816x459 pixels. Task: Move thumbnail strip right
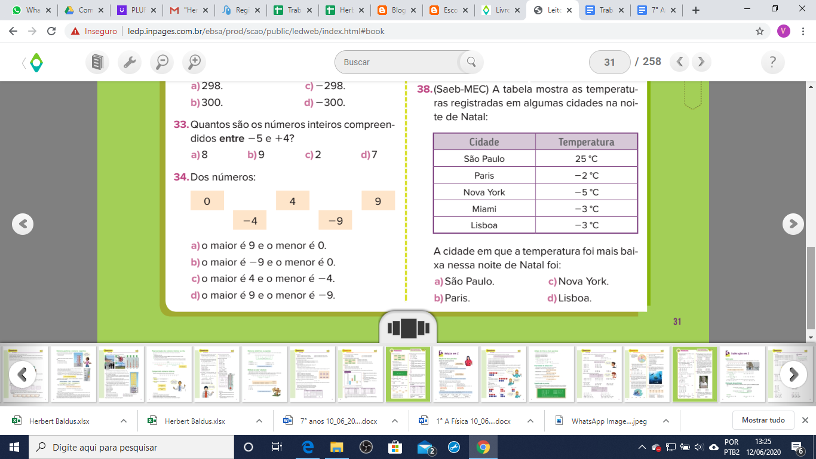point(793,374)
